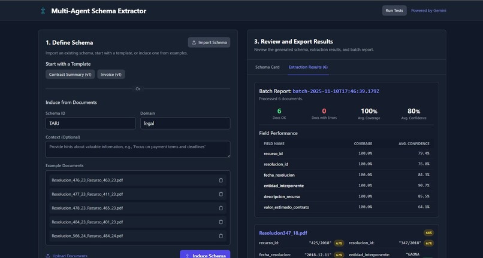This screenshot has height=258, width=483.
Task: Select the Extraction Results (6) tab
Action: coord(308,67)
